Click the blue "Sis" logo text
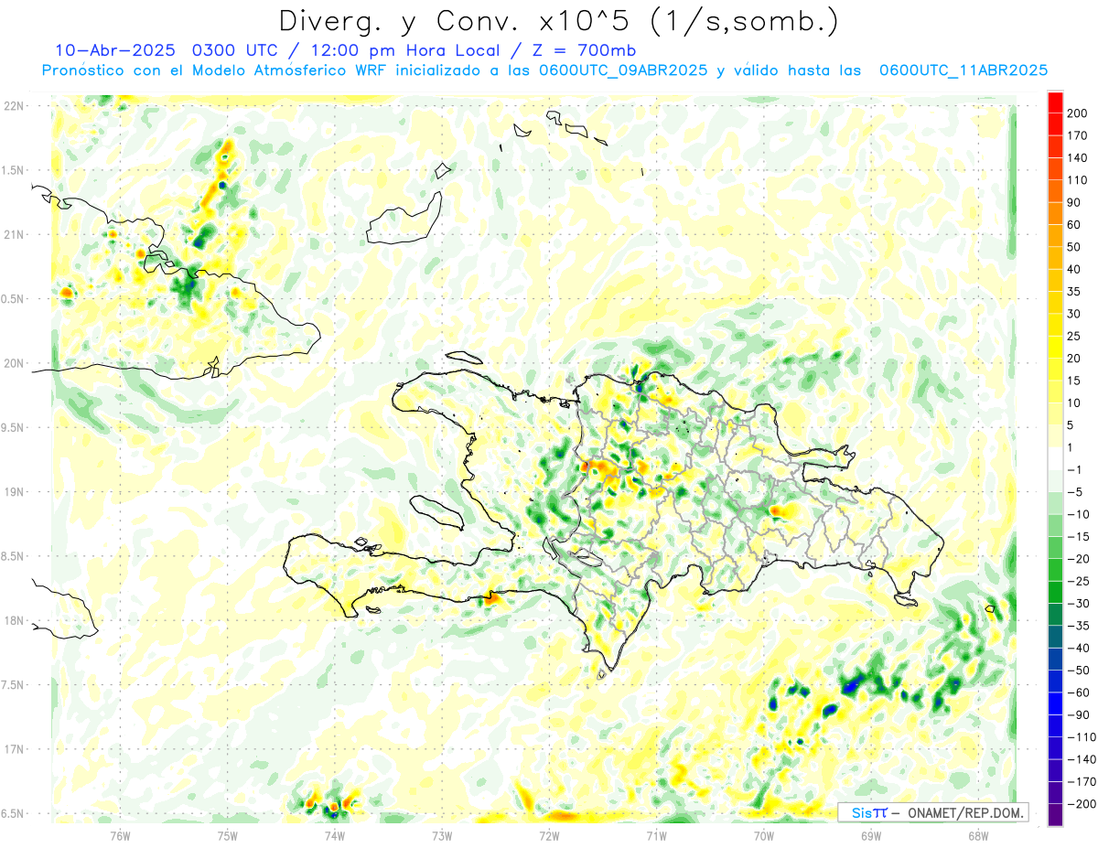This screenshot has width=1098, height=848. pyautogui.click(x=863, y=812)
